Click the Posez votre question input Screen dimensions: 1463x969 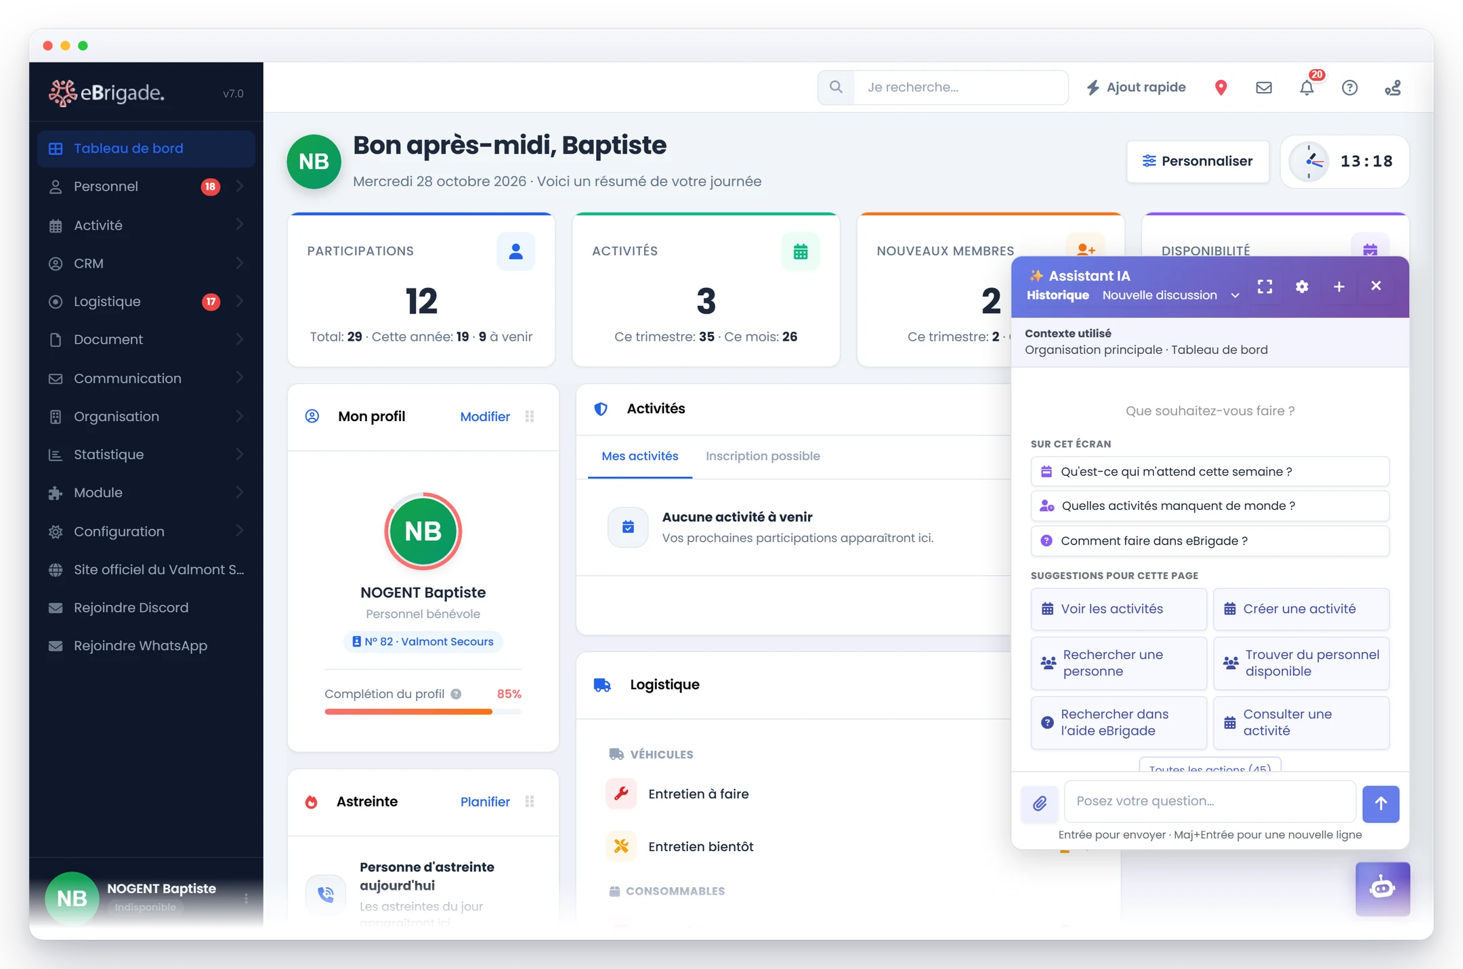[1210, 801]
